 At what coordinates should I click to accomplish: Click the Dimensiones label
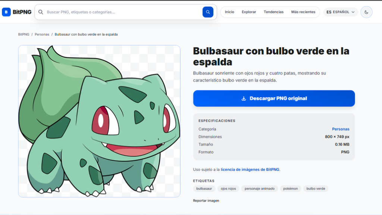click(x=210, y=137)
